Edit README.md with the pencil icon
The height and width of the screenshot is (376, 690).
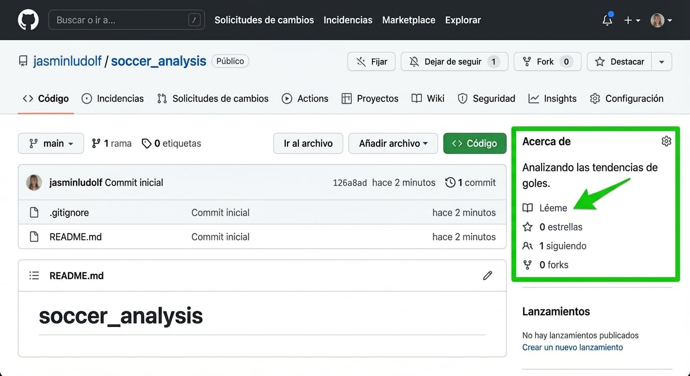pos(488,276)
